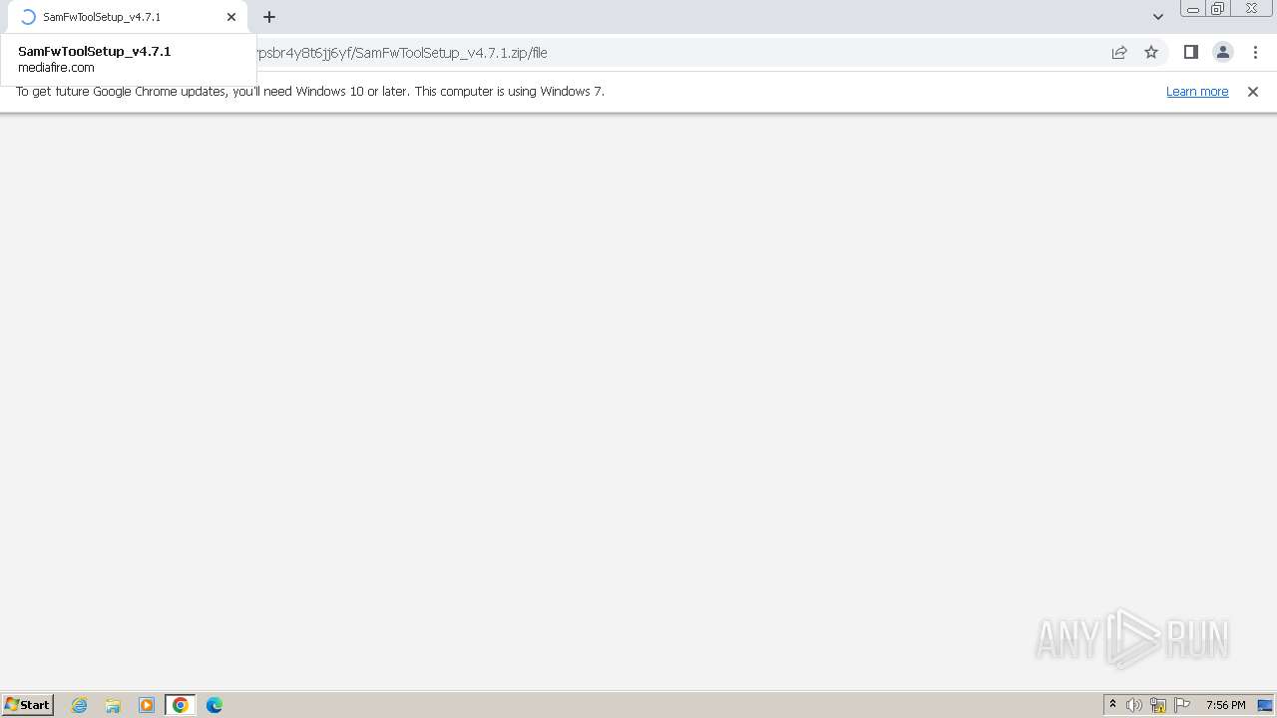
Task: Close the SamFwToolSetup_v4.7.1 tab
Action: click(x=231, y=17)
